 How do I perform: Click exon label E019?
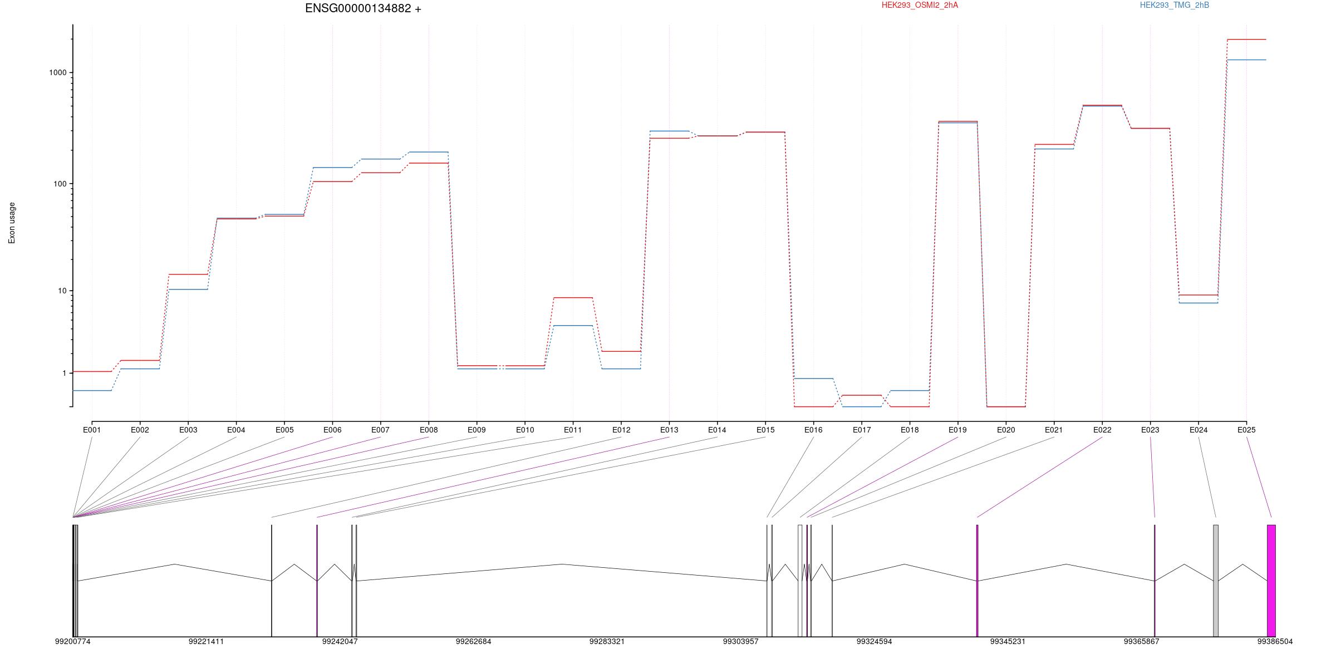957,430
